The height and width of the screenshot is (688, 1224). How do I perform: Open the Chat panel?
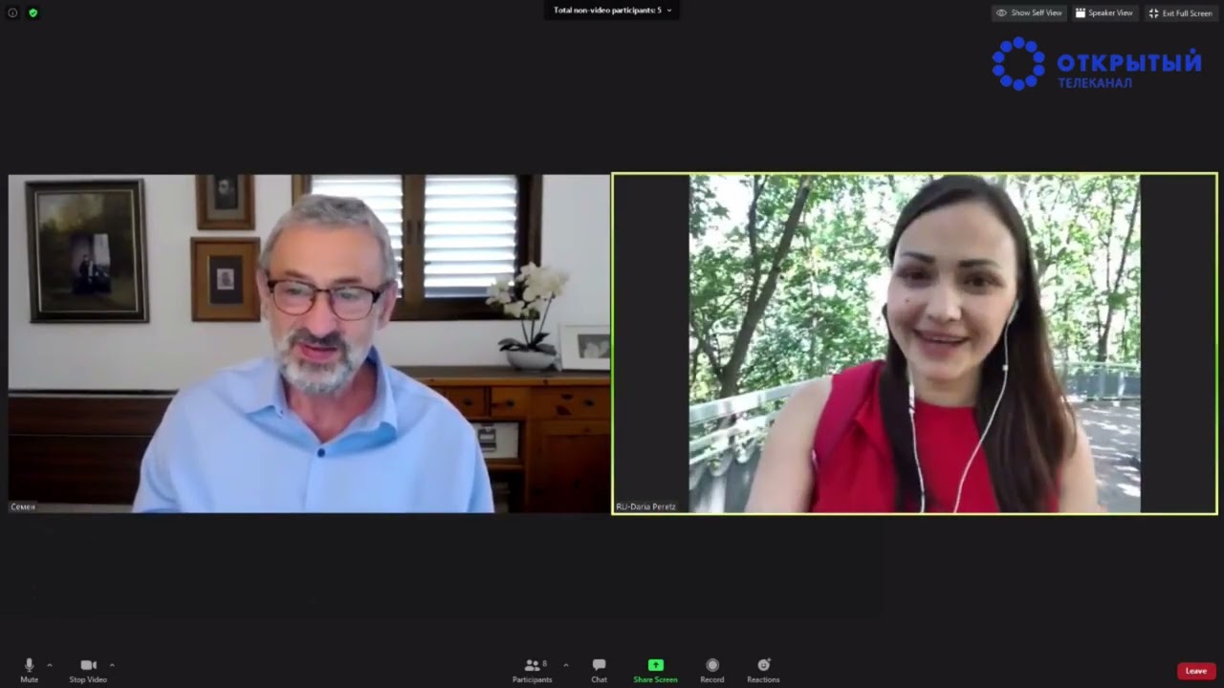coord(599,670)
